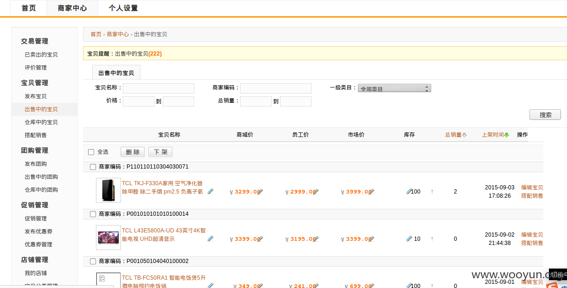The image size is (567, 288).
Task: Click 编辑宝贝 for TKJ-F330A purifier
Action: [x=532, y=188]
